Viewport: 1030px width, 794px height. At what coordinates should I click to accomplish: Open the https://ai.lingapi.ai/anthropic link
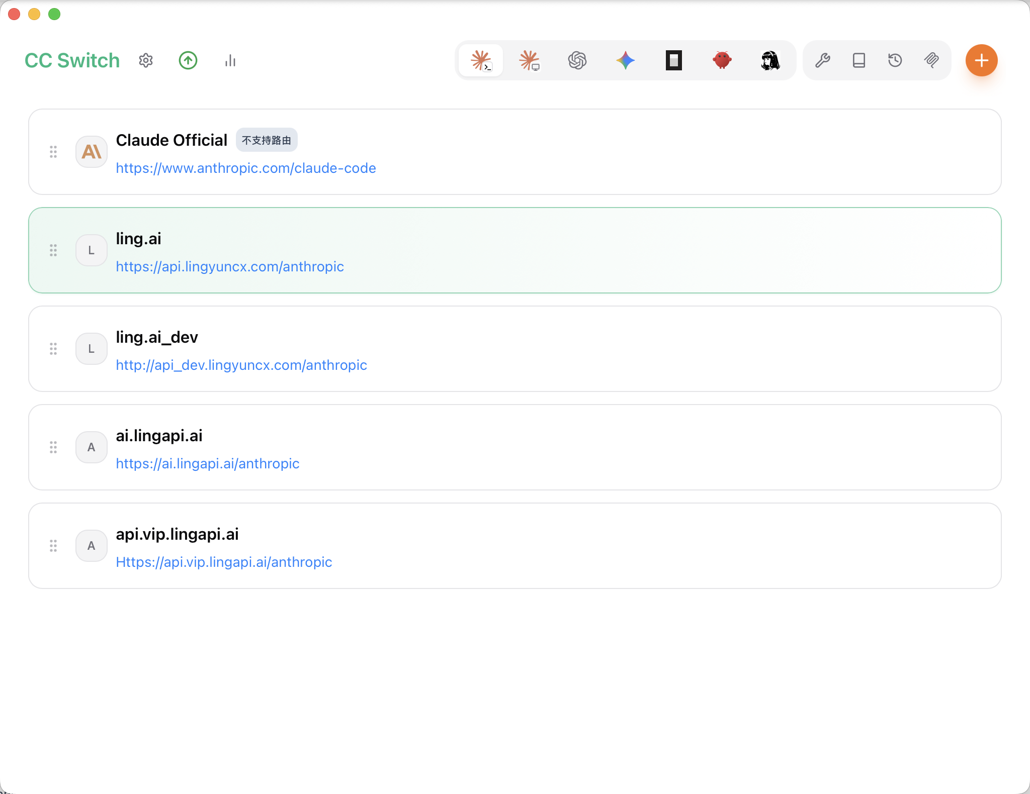208,463
